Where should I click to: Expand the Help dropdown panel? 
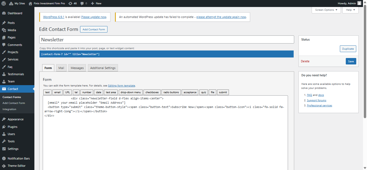350,10
